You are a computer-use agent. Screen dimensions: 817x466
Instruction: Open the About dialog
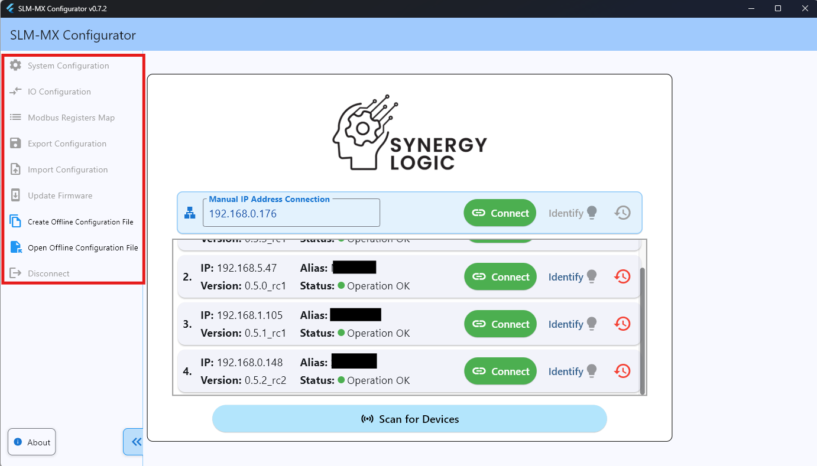click(32, 442)
